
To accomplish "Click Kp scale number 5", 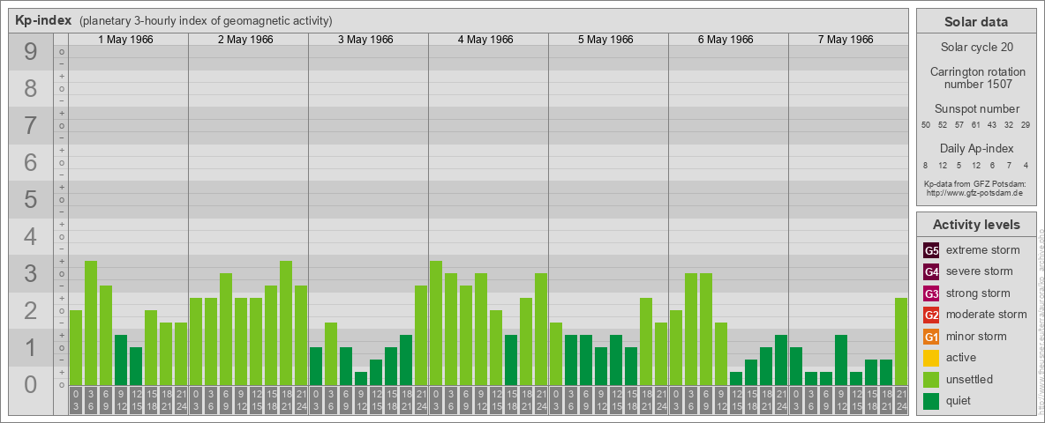I will (x=31, y=199).
